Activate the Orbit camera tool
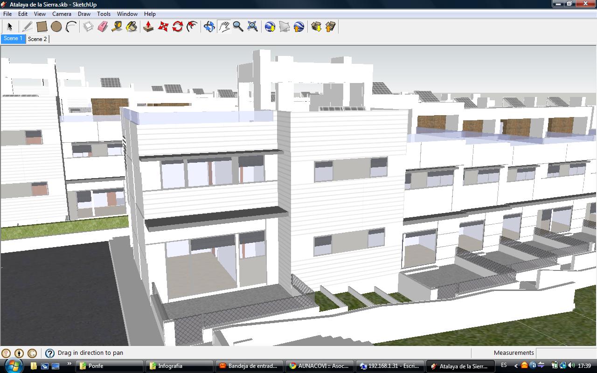This screenshot has height=373, width=597. pos(209,27)
